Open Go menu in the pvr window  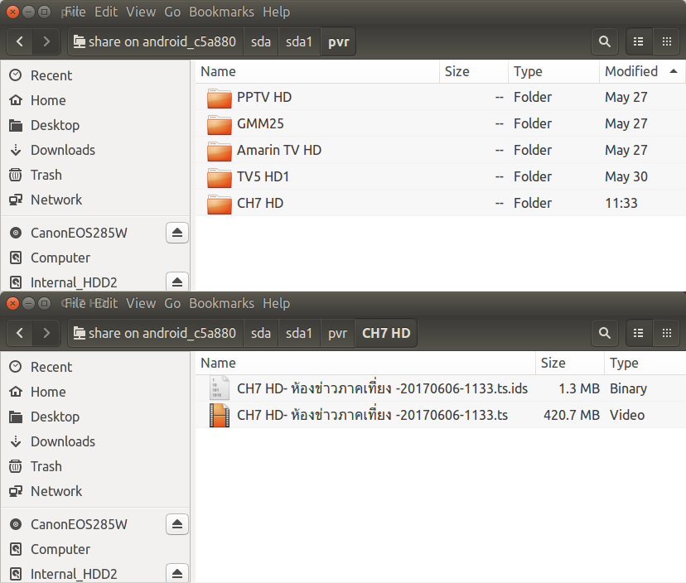(172, 12)
